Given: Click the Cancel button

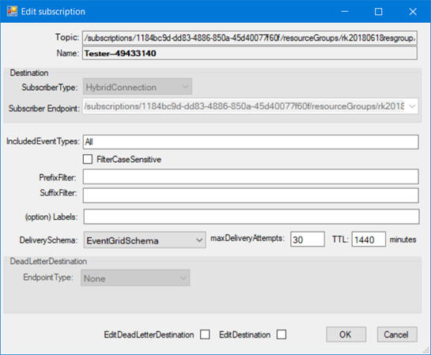Looking at the screenshot, I should coord(397,334).
